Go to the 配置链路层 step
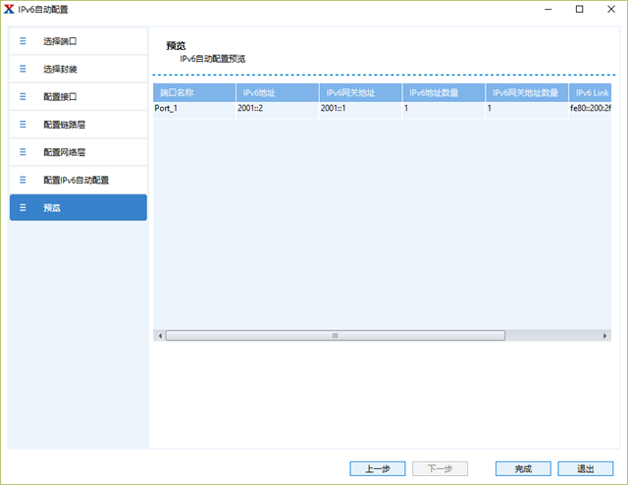 (x=78, y=125)
